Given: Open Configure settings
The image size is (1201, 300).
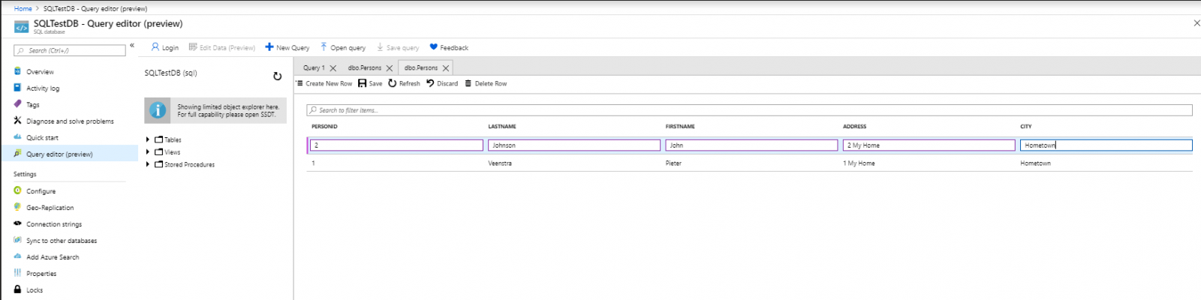Looking at the screenshot, I should click(41, 191).
